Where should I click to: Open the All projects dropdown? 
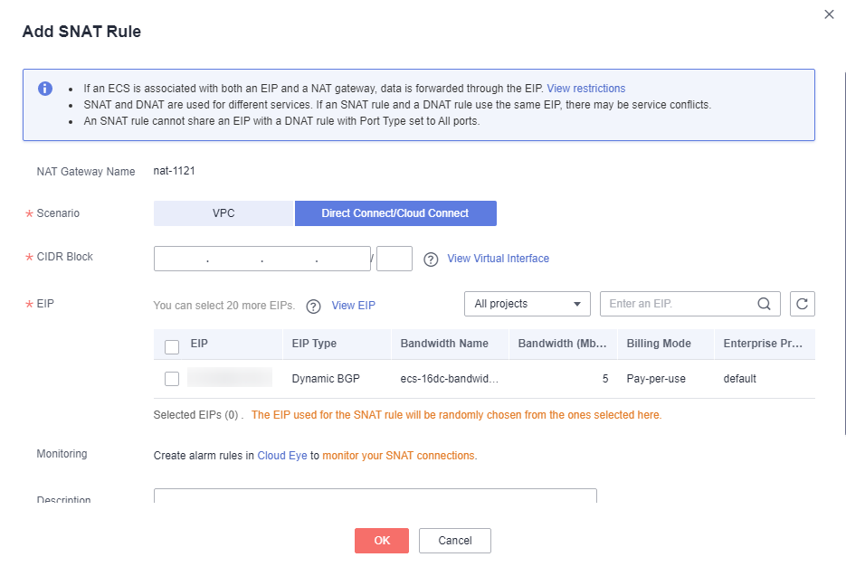(528, 304)
